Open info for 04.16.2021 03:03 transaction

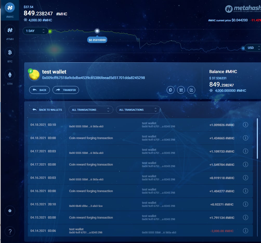pyautogui.click(x=245, y=178)
